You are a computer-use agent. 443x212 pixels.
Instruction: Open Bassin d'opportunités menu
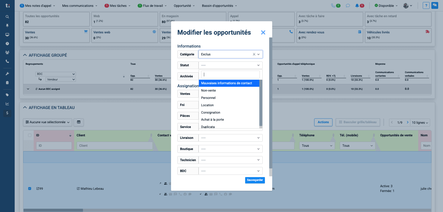(219, 6)
